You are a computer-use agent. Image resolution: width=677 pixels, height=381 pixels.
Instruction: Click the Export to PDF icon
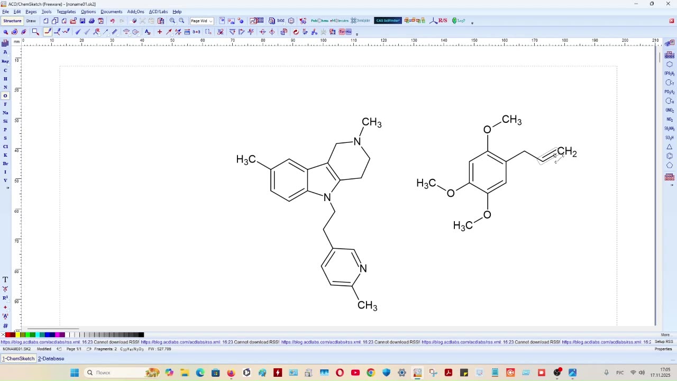pyautogui.click(x=100, y=21)
